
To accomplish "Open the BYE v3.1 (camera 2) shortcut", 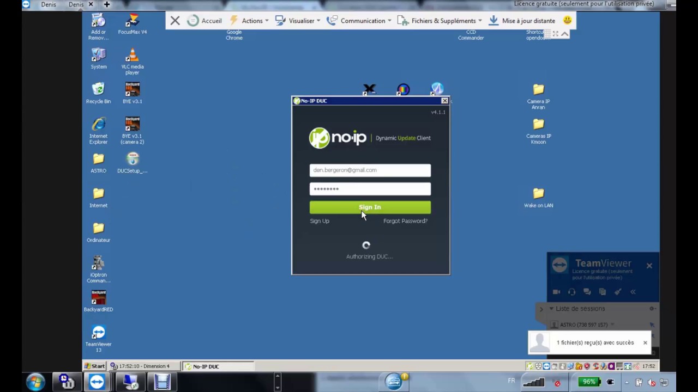I will [x=133, y=131].
